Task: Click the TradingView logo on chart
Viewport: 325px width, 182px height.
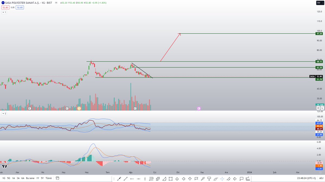Action: pos(4,166)
